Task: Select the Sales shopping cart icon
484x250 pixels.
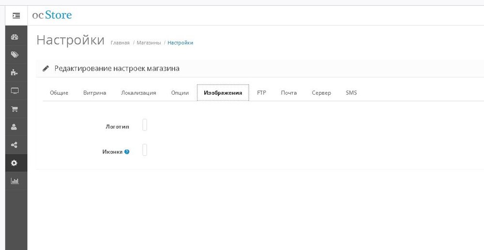Action: [x=15, y=109]
